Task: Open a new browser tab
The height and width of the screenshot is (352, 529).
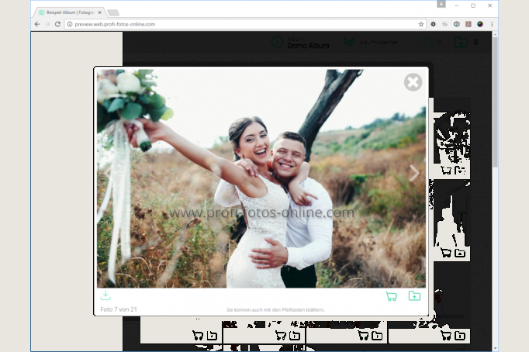Action: [x=113, y=13]
